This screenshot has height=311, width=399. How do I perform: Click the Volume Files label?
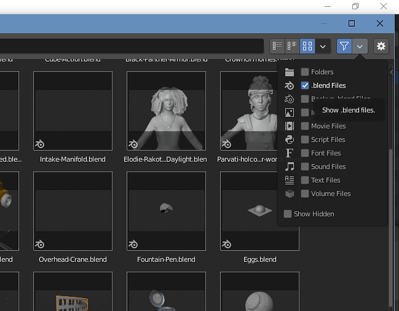[x=331, y=194]
